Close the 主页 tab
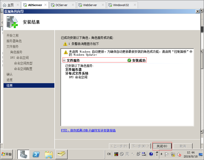Screen dimensions: 204x160 (18, 5)
